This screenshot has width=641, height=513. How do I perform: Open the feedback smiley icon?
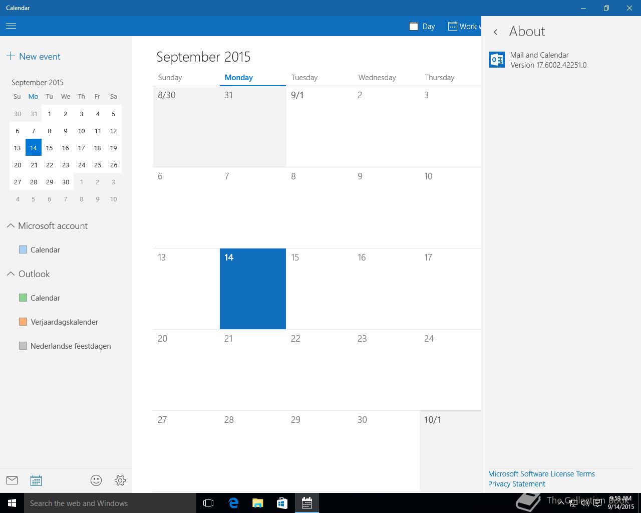96,480
